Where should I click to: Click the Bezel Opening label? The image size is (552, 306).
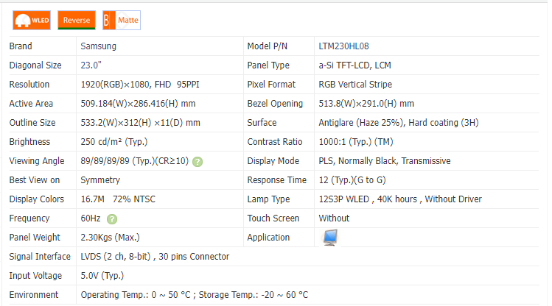275,103
